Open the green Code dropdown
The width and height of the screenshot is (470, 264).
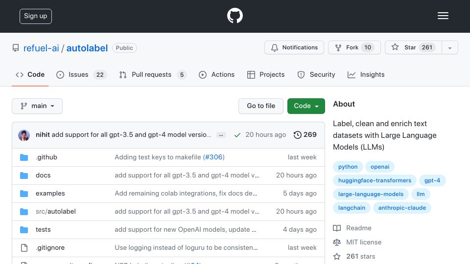point(306,106)
